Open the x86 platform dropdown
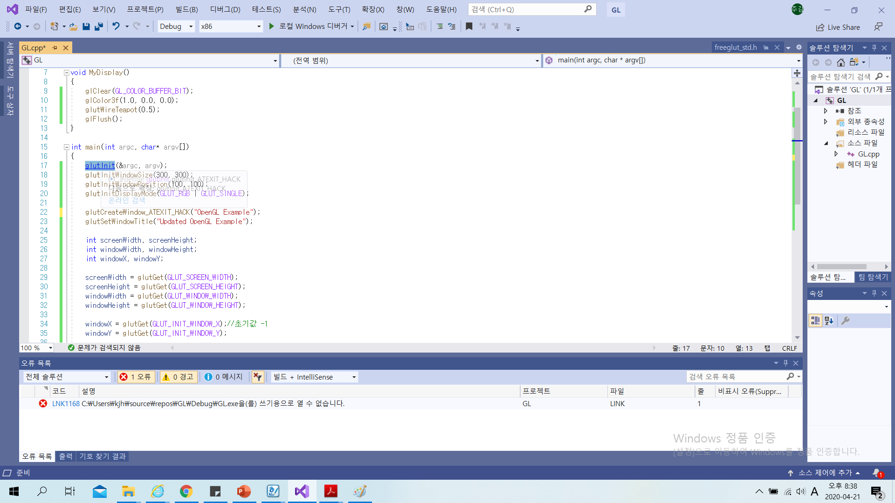This screenshot has height=503, width=895. tap(231, 27)
